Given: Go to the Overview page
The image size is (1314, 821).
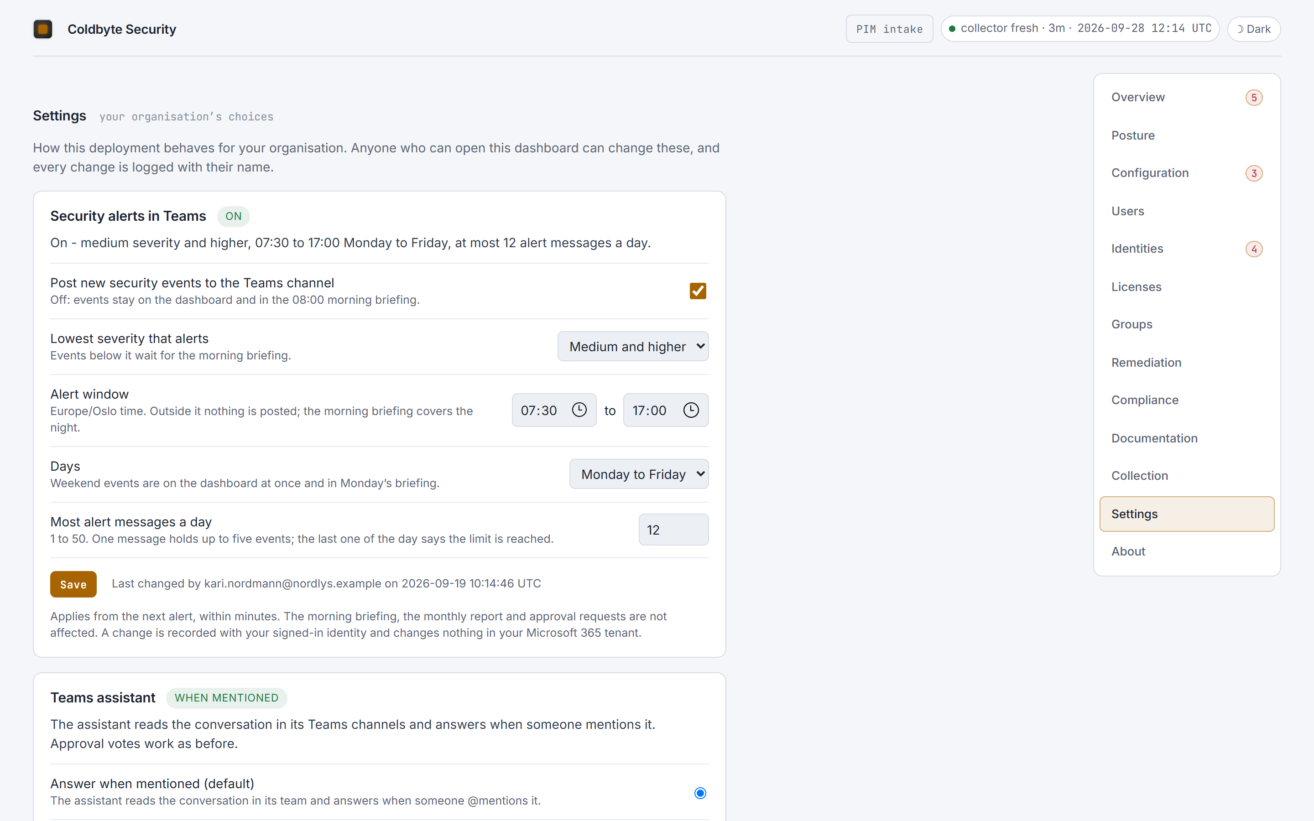Looking at the screenshot, I should click(1186, 97).
